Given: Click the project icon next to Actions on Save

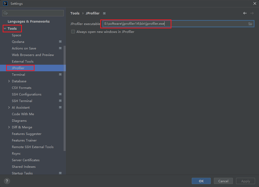Looking at the screenshot, I should (x=60, y=48).
